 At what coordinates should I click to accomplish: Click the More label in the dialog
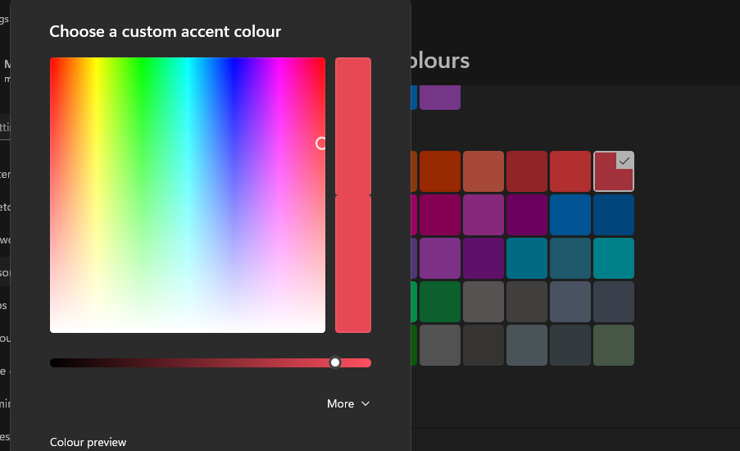click(x=340, y=403)
